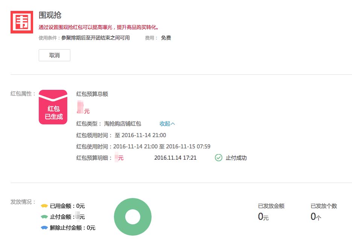Click the green donut chart
Image resolution: width=352 pixels, height=239 pixels.
133,217
